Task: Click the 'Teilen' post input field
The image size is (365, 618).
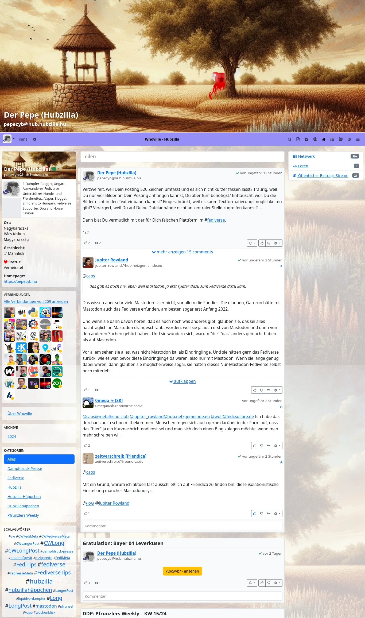Action: 182,157
